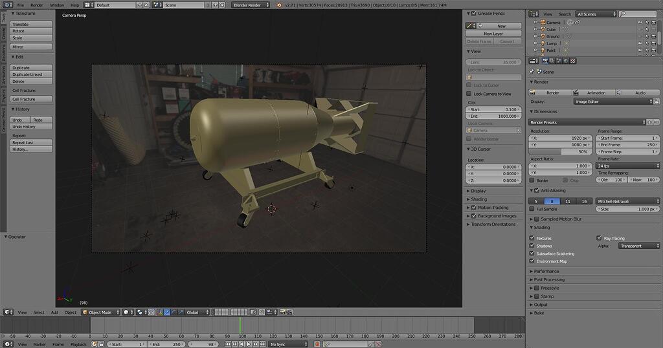Toggle Point visibility eye in outliner
The width and height of the screenshot is (663, 348).
640,50
